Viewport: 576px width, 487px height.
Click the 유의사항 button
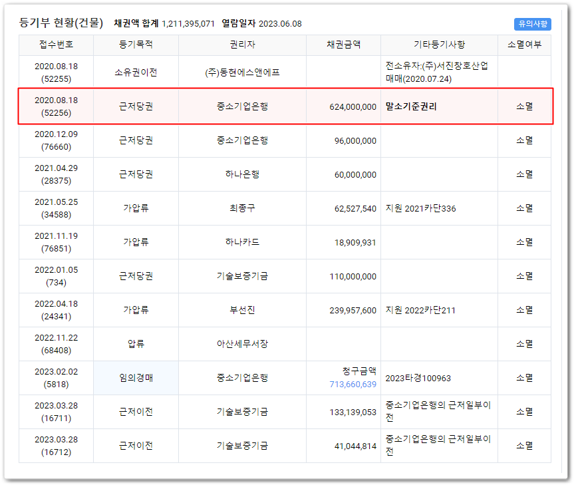point(532,24)
